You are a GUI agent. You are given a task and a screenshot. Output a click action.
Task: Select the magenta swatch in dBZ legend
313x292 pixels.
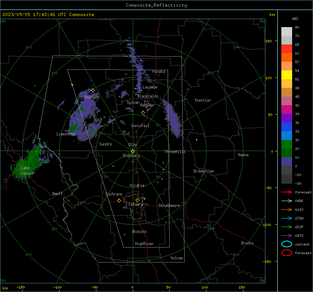coord(287,109)
